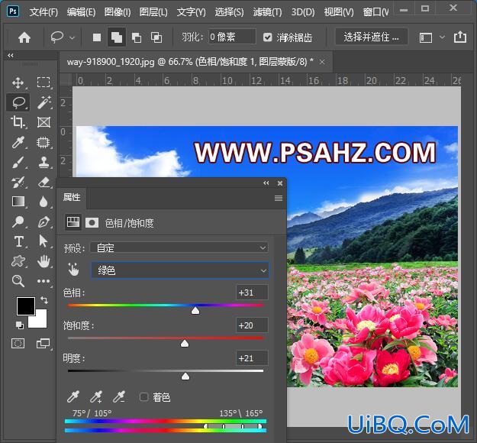Close the way-918900_1920.jpg document tab
Screen dimensions: 477x443
(x=322, y=62)
